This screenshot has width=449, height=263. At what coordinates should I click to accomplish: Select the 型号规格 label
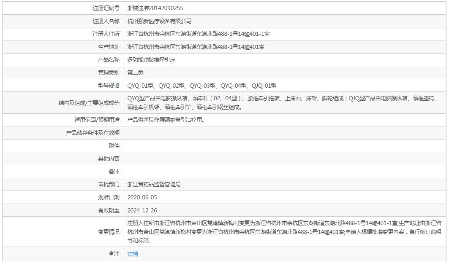[109, 86]
